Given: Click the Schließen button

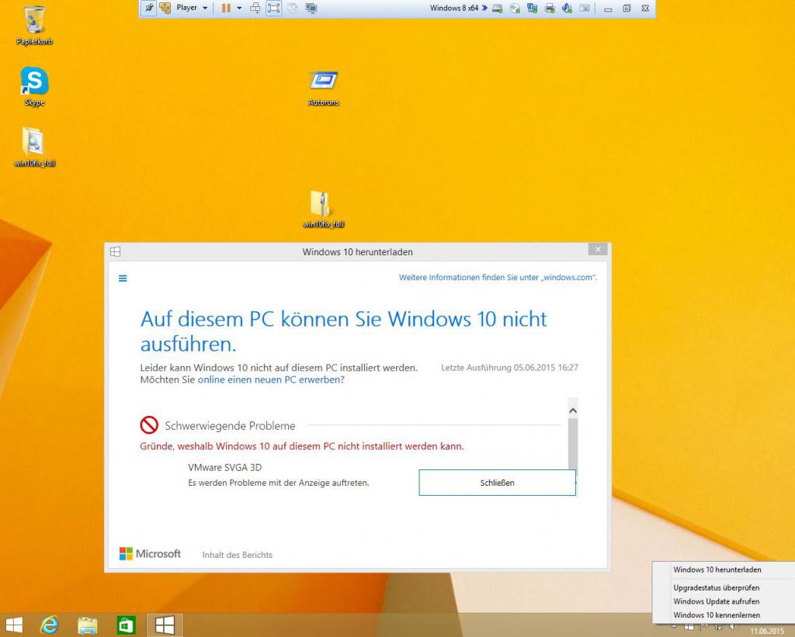Looking at the screenshot, I should pos(498,483).
